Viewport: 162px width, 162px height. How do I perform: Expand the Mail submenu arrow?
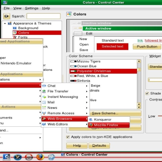87,102
